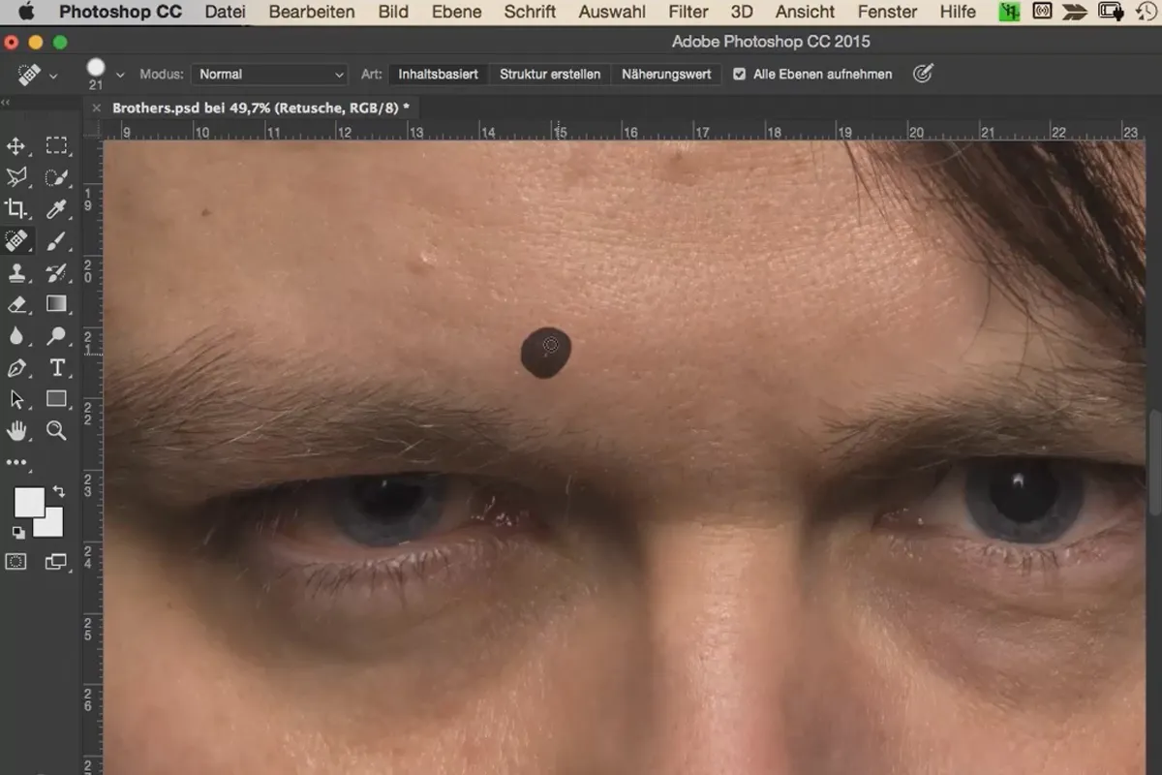This screenshot has height=775, width=1162.
Task: Open the 3D menu
Action: pyautogui.click(x=742, y=13)
